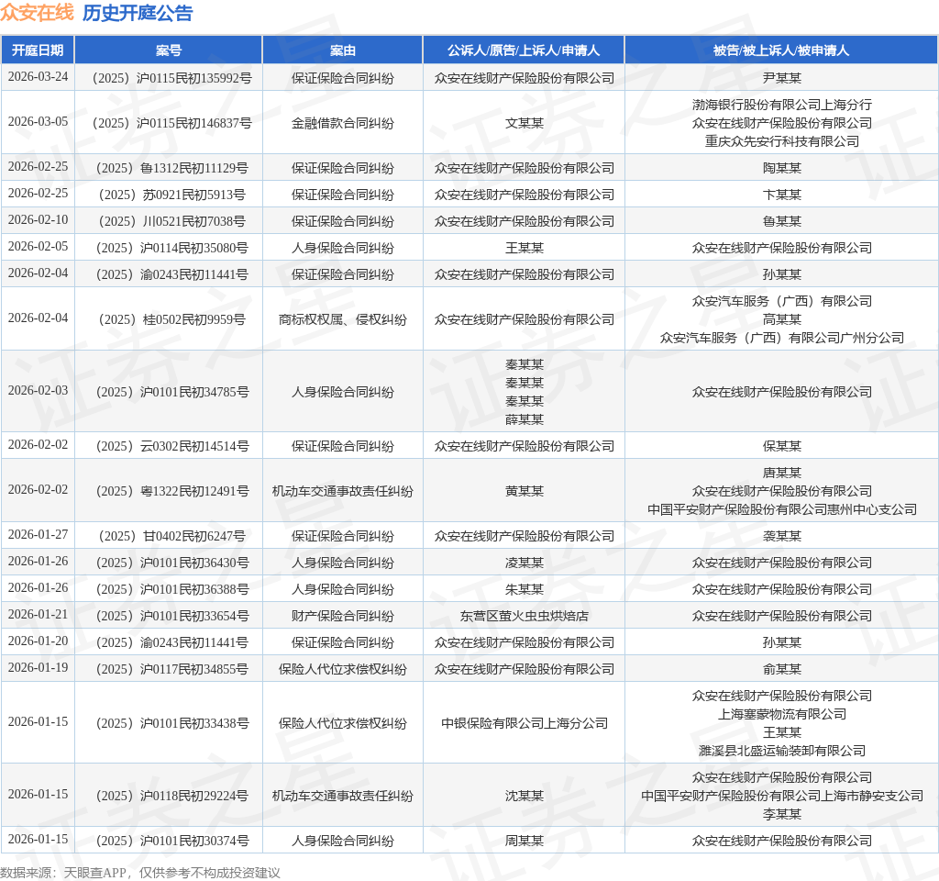This screenshot has width=939, height=881.
Task: Click the 开庭日期 column header
Action: (38, 50)
